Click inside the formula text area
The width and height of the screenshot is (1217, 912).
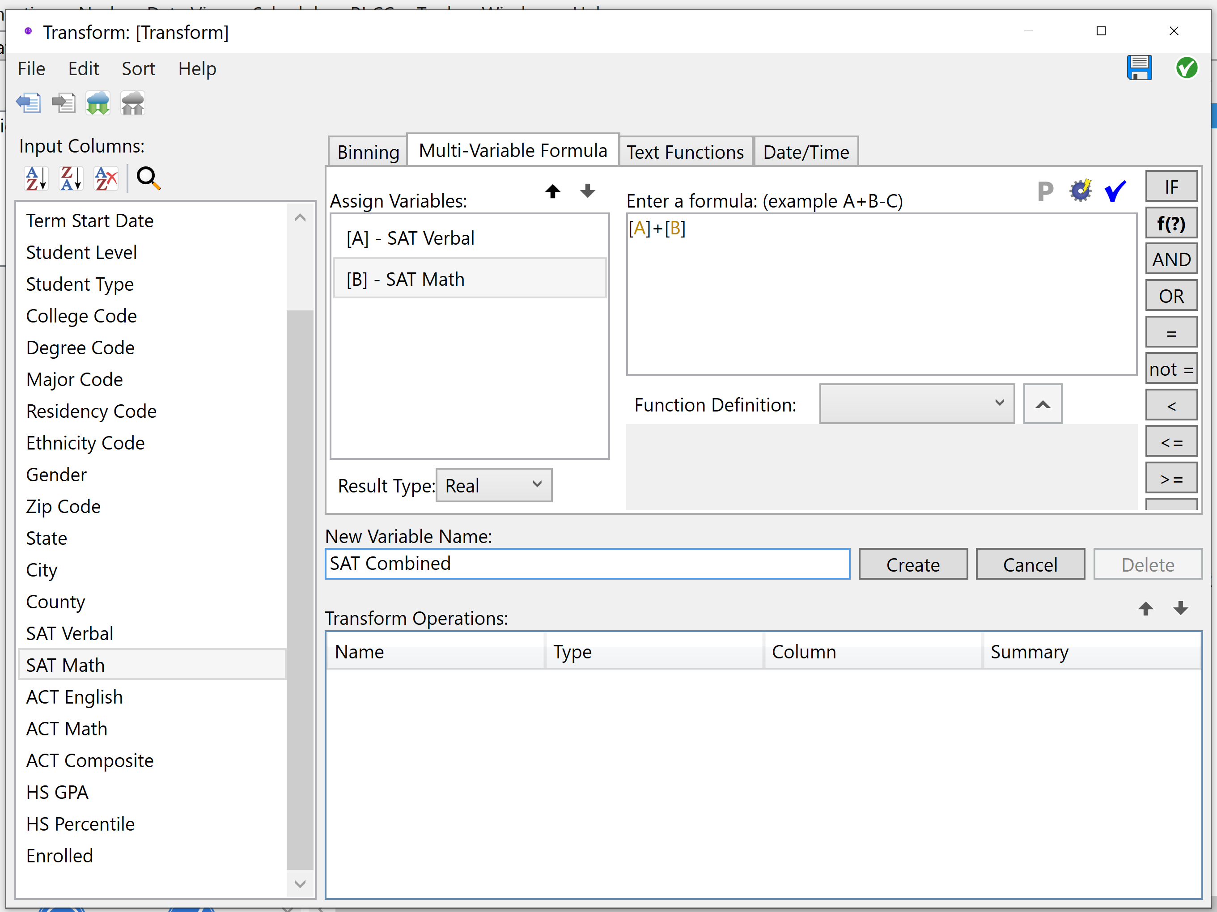coord(882,294)
